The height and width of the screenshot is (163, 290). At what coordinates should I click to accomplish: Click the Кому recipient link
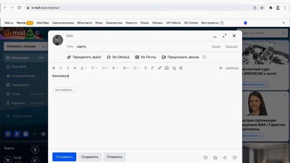click(x=70, y=35)
